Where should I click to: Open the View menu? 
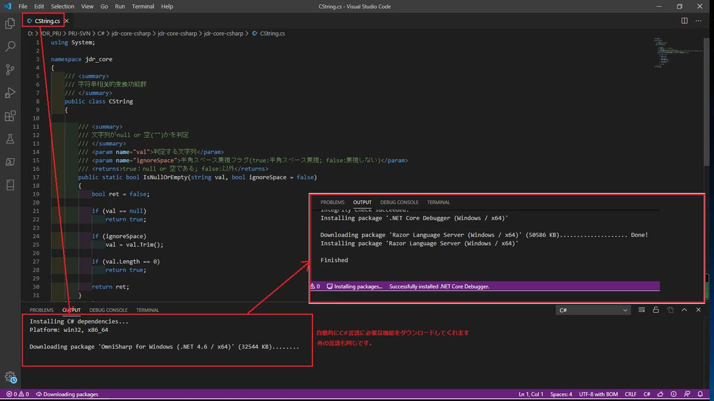coord(87,6)
